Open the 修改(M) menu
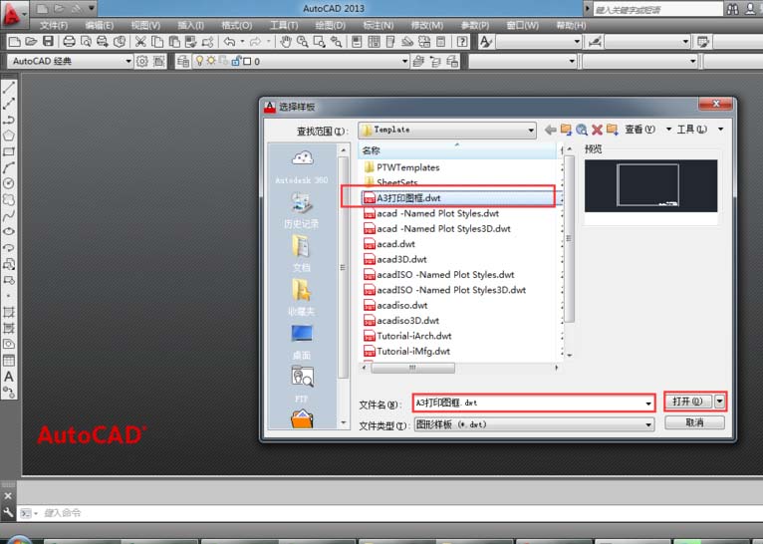Viewport: 763px width, 544px height. [426, 25]
